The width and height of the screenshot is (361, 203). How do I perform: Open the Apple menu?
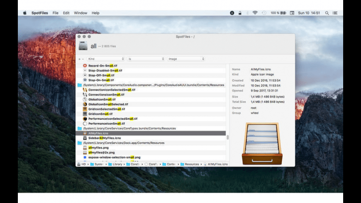point(25,13)
